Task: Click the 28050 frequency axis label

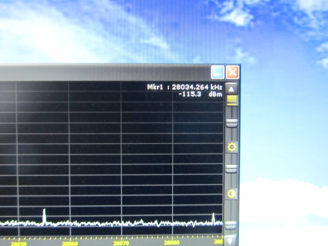Action: [19, 243]
